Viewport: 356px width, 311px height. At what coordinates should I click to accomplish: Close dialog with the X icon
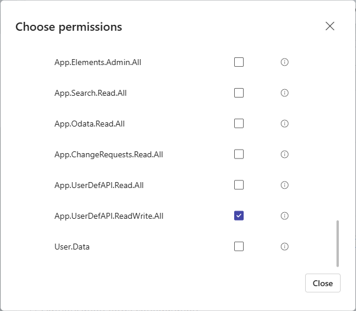(329, 26)
